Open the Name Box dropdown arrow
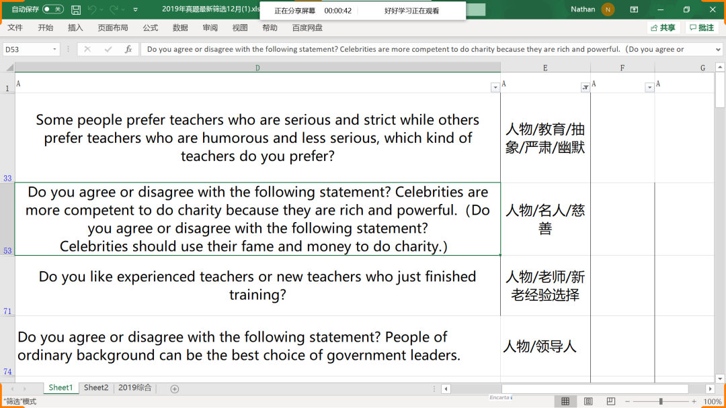 [x=54, y=49]
